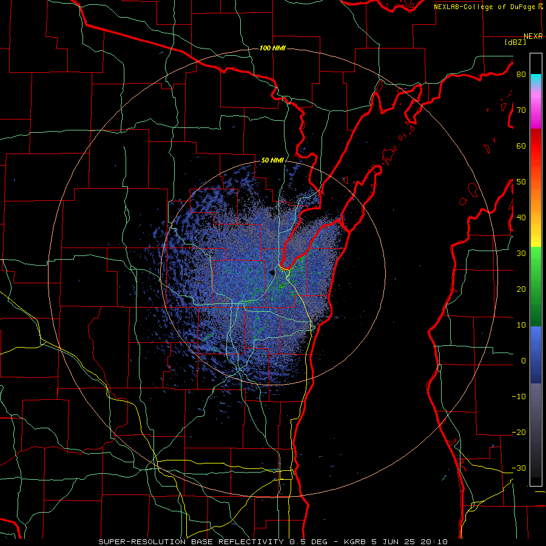Viewport: 546px width, 546px height.
Task: Select the -10 value on the dBZ scale
Action: pyautogui.click(x=519, y=397)
